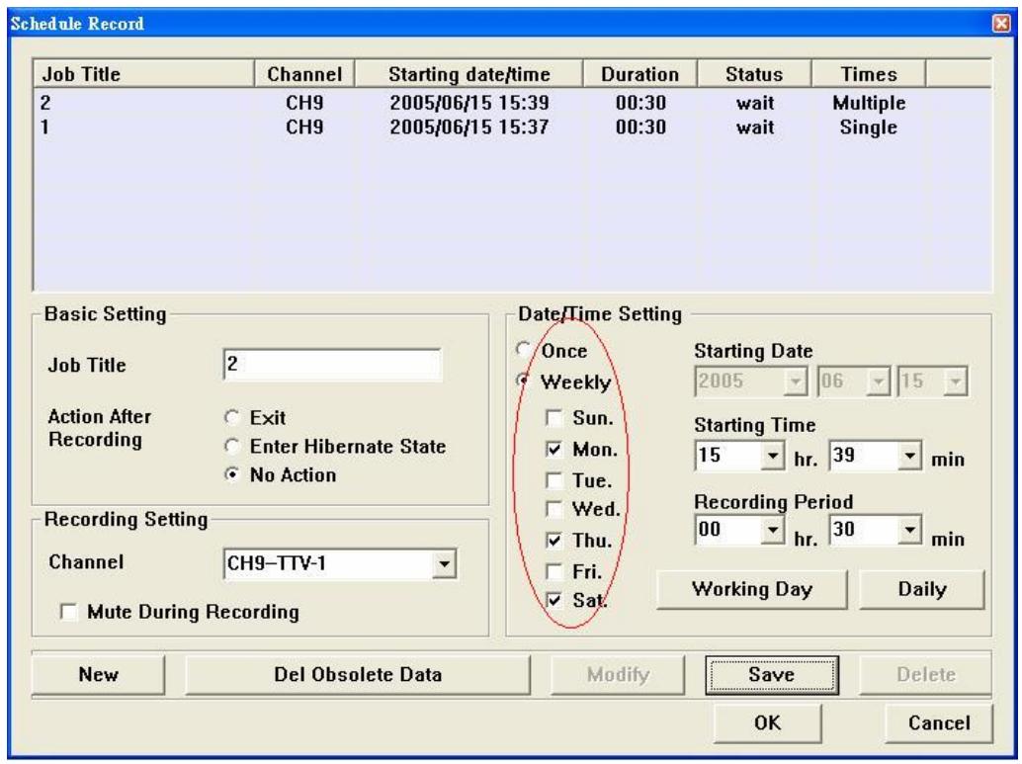Click Del Obsolete Data button
The width and height of the screenshot is (1022, 764).
[x=358, y=675]
